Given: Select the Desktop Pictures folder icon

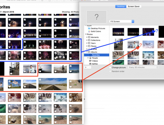Looking at the screenshot, I should pyautogui.click(x=89, y=28).
